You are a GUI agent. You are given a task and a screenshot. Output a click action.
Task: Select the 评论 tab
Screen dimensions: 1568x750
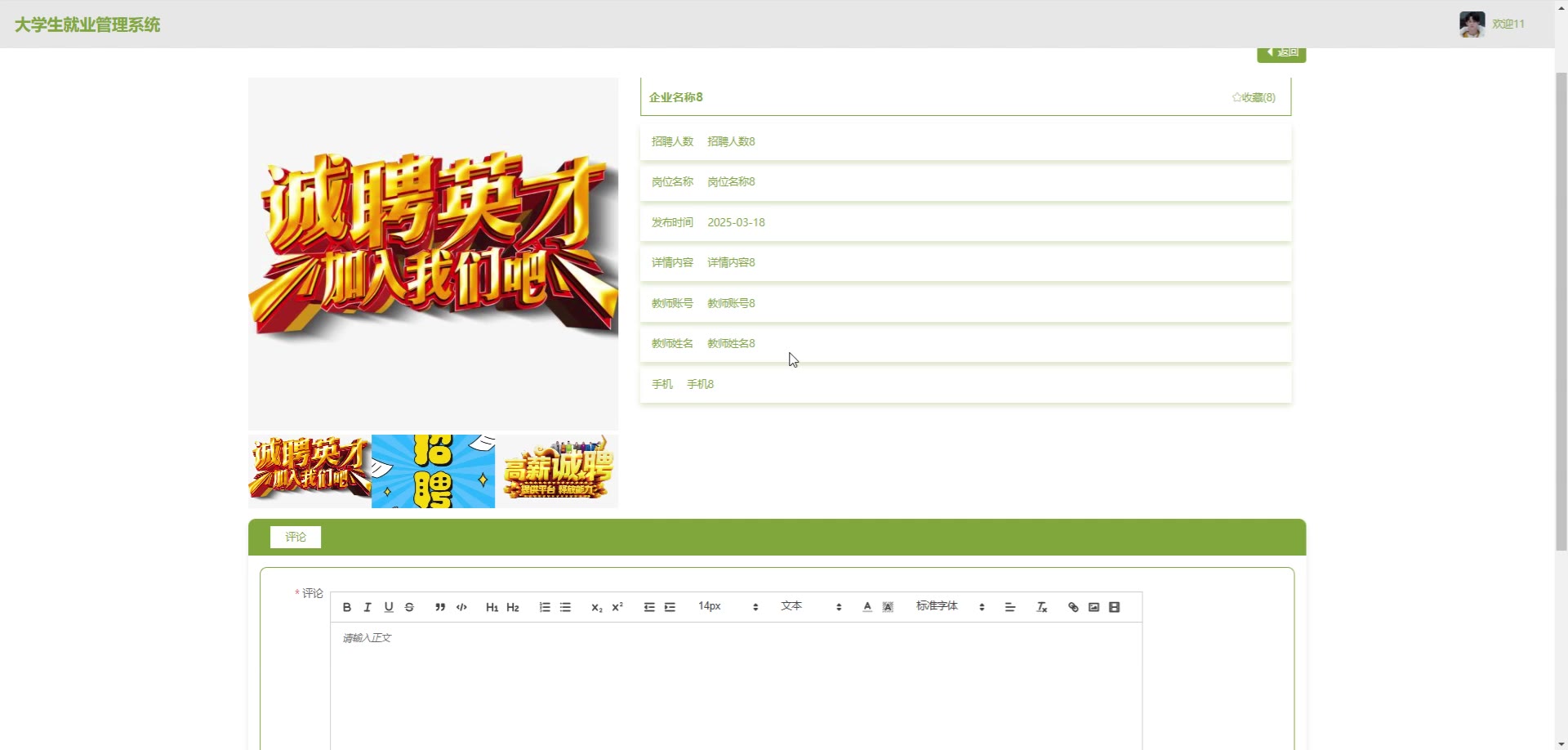point(296,537)
